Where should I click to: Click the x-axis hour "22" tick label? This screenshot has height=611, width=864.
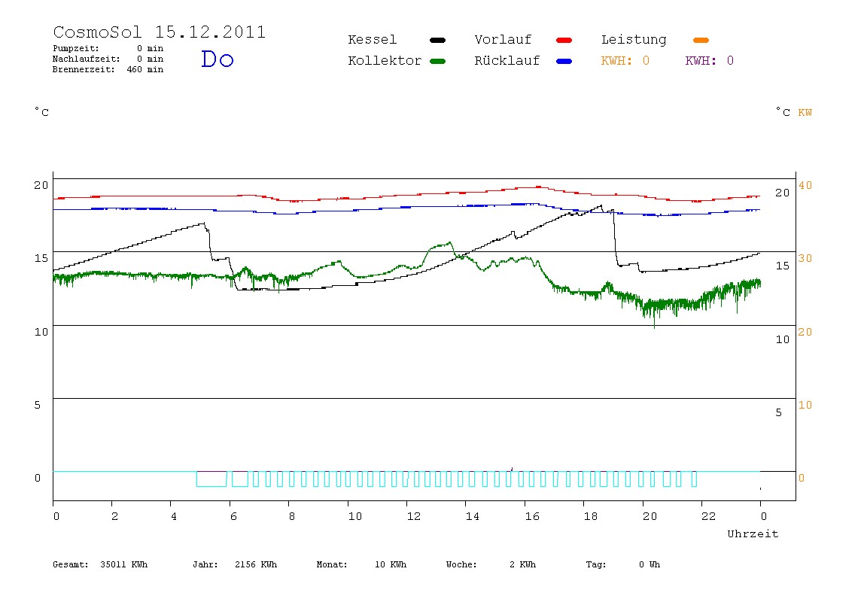point(709,516)
